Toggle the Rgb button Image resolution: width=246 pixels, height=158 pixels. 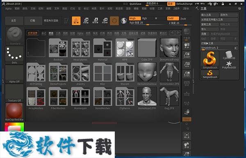click(x=144, y=18)
